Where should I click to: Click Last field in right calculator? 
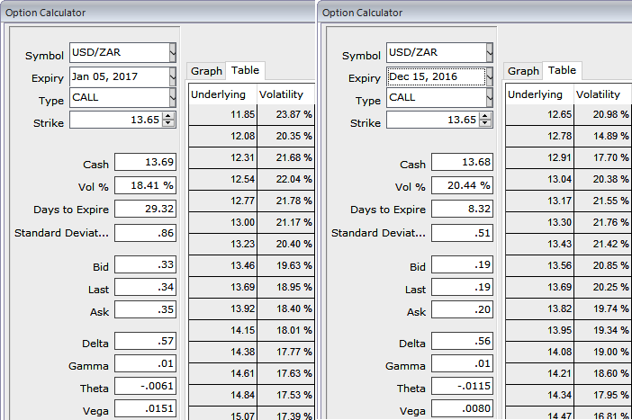[x=463, y=287]
